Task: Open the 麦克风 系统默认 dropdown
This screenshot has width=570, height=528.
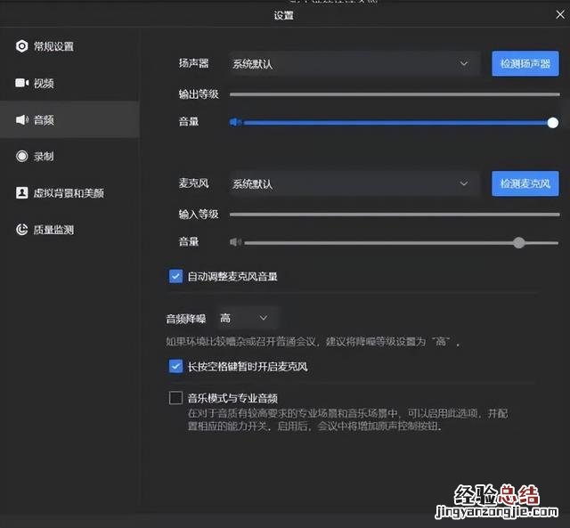Action: [x=354, y=183]
